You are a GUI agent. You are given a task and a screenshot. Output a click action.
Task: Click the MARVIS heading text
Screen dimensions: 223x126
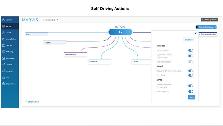coord(30,20)
